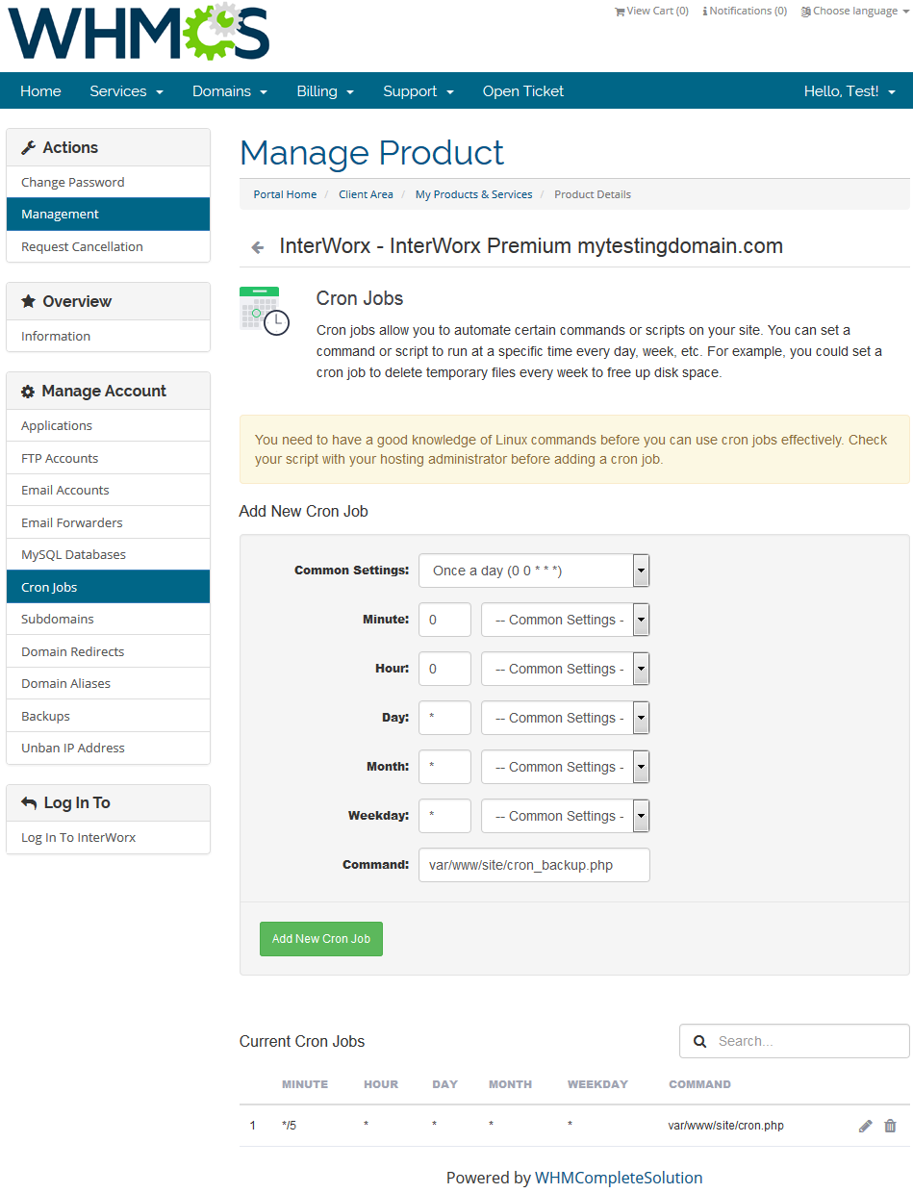913x1193 pixels.
Task: Open the Hour common settings dropdown
Action: (565, 669)
